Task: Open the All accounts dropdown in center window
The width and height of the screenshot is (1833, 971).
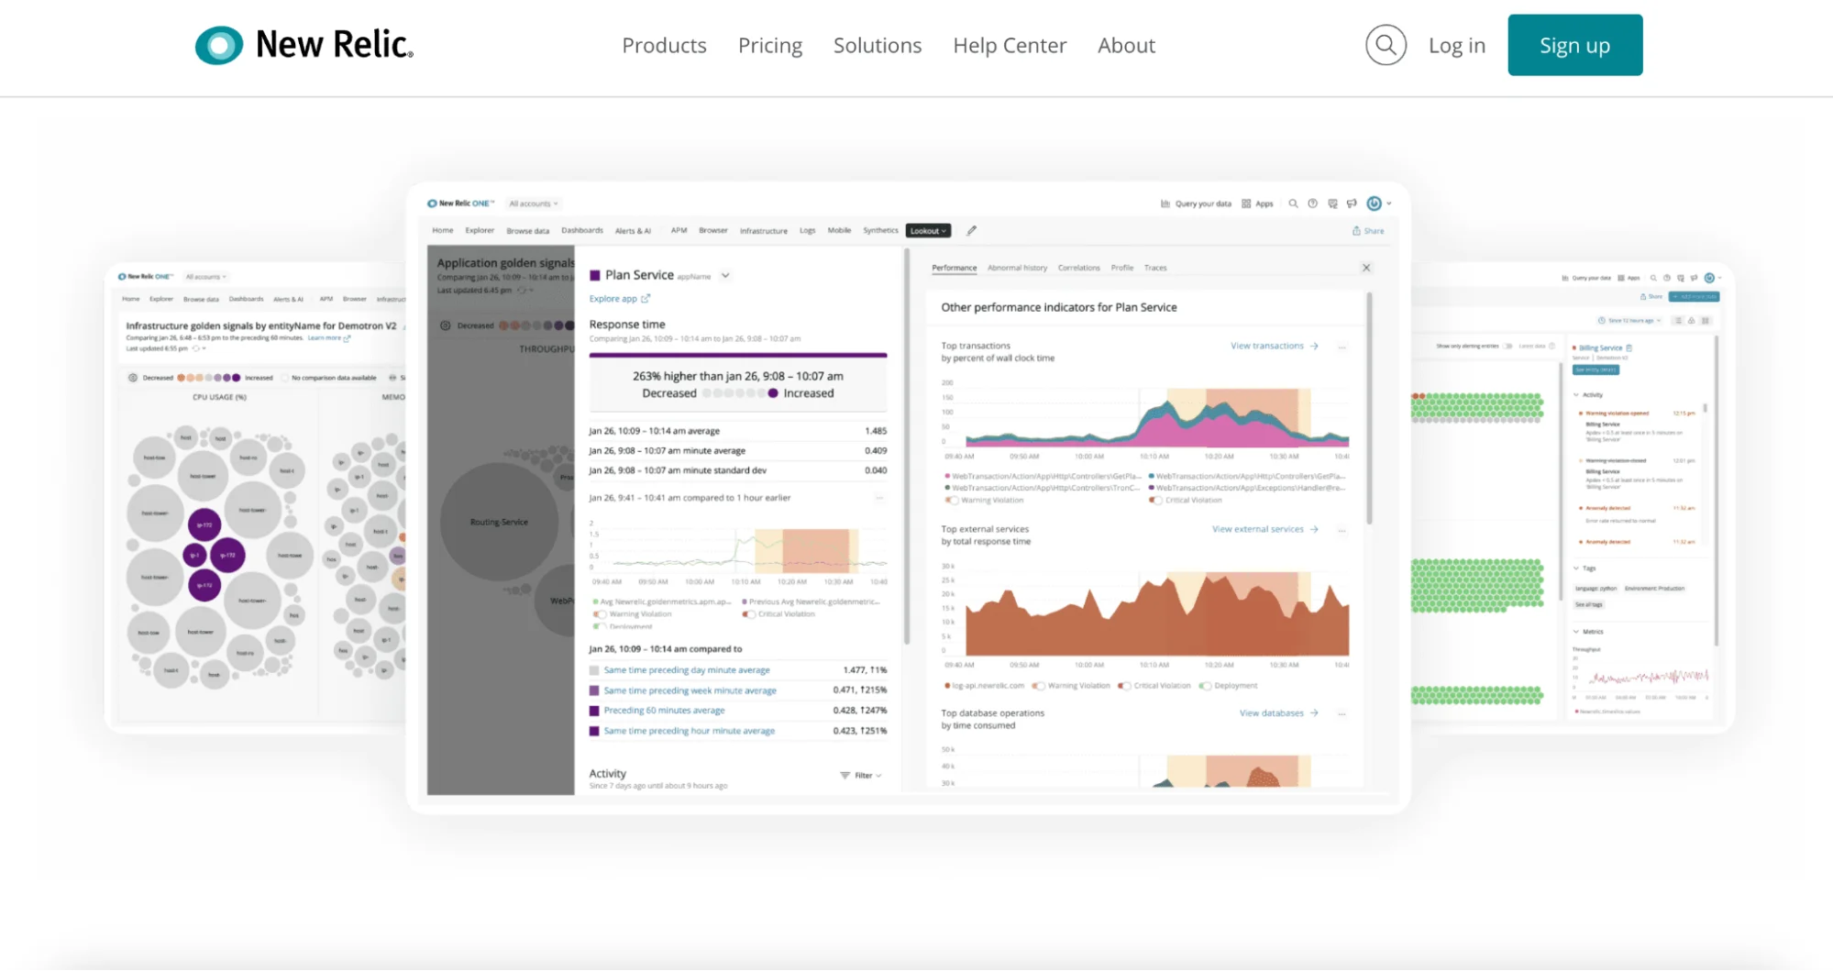Action: (x=533, y=204)
